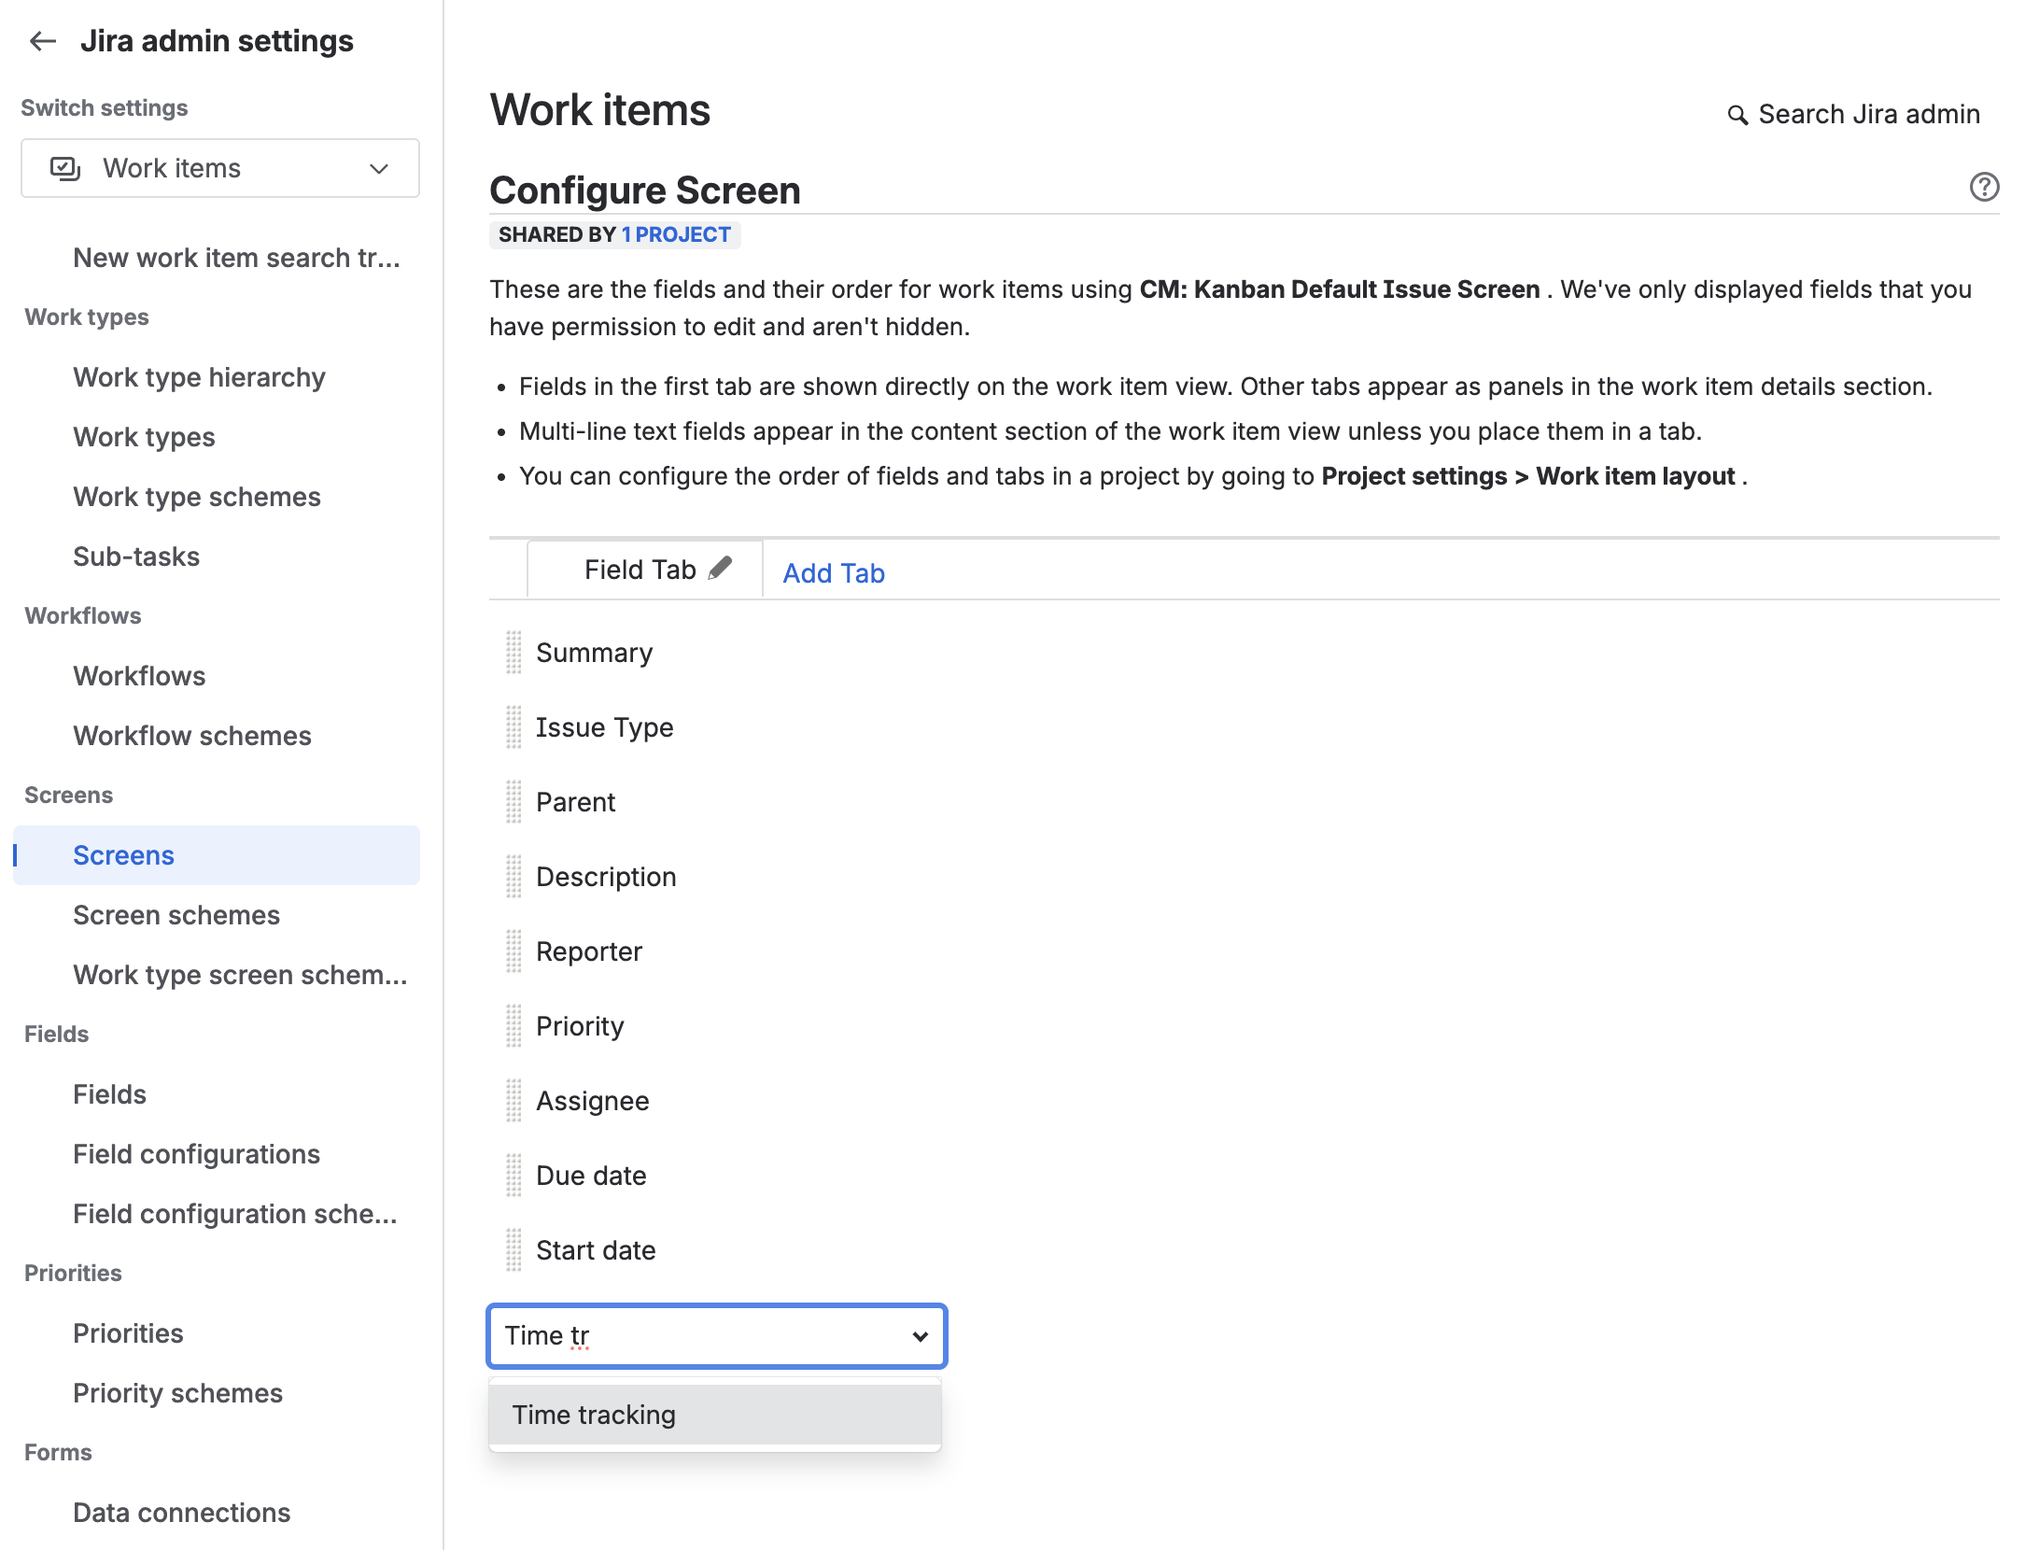Go to Work type hierarchy page
The height and width of the screenshot is (1550, 2039).
point(199,377)
